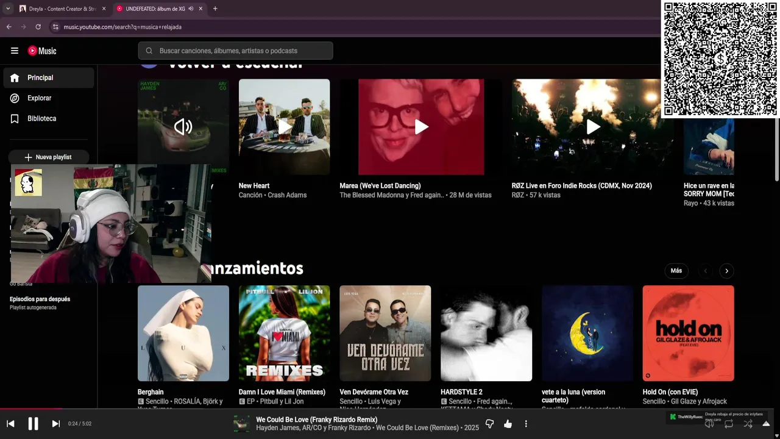Click the RØZ artist name
This screenshot has height=439, width=780.
point(518,195)
